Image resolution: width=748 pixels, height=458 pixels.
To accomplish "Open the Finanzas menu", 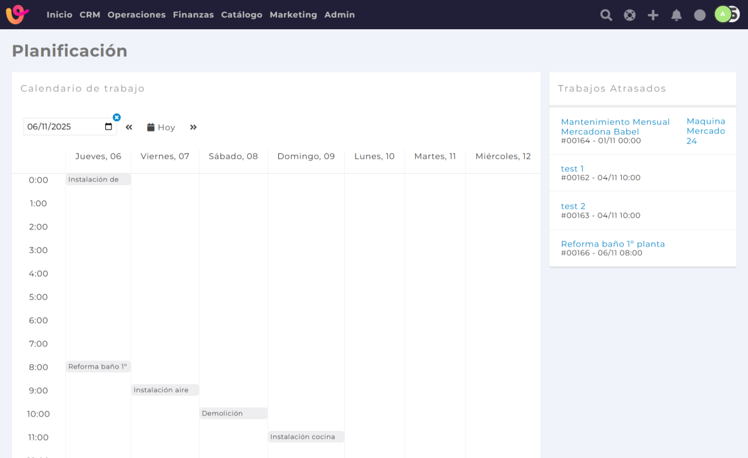I will point(193,15).
